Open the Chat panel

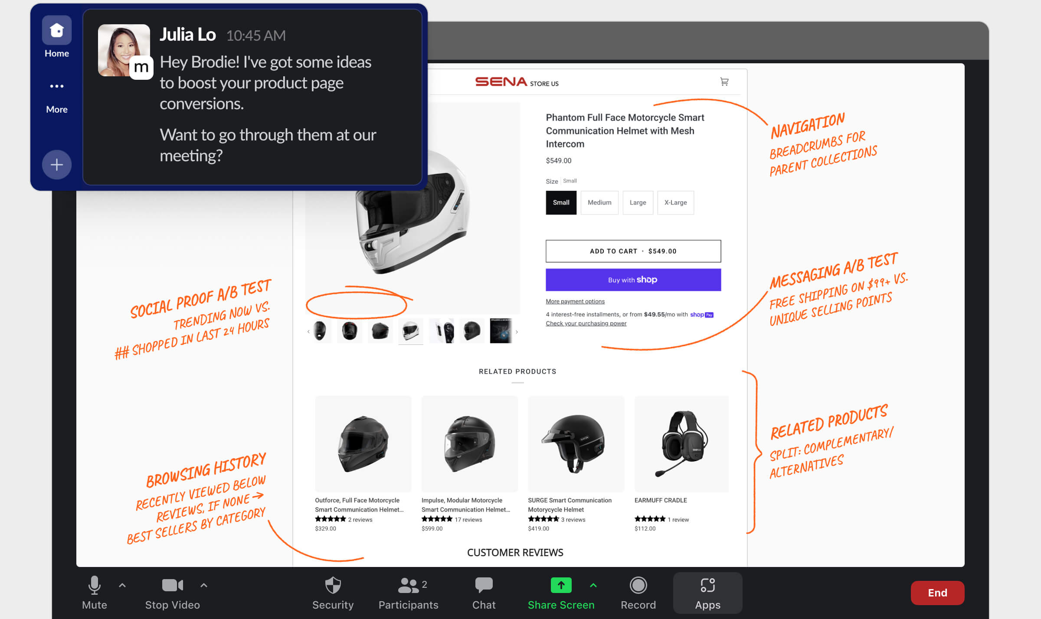[484, 592]
